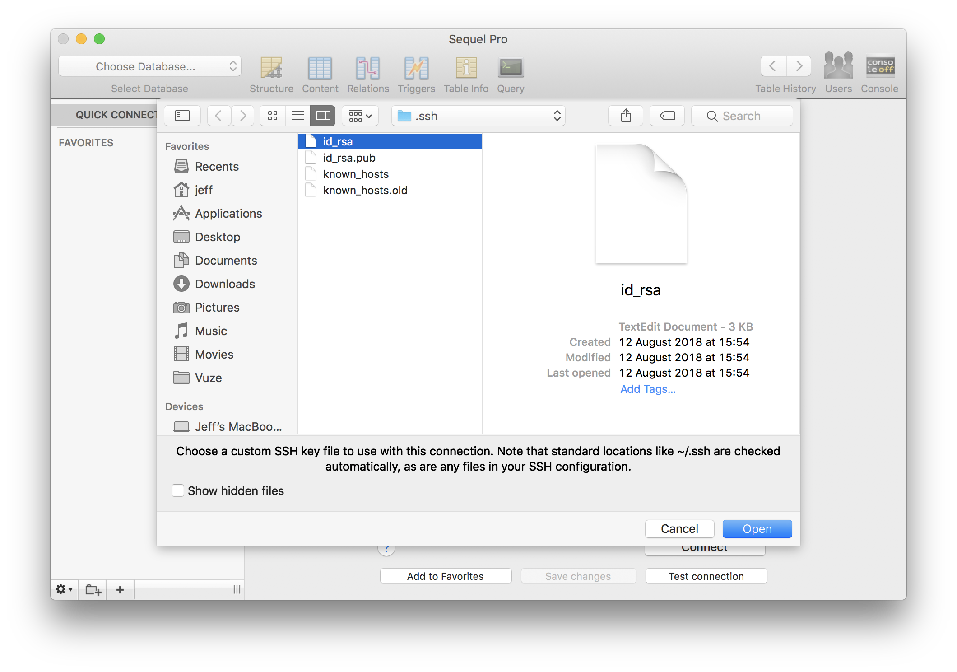Switch file dialog to list view

[297, 116]
